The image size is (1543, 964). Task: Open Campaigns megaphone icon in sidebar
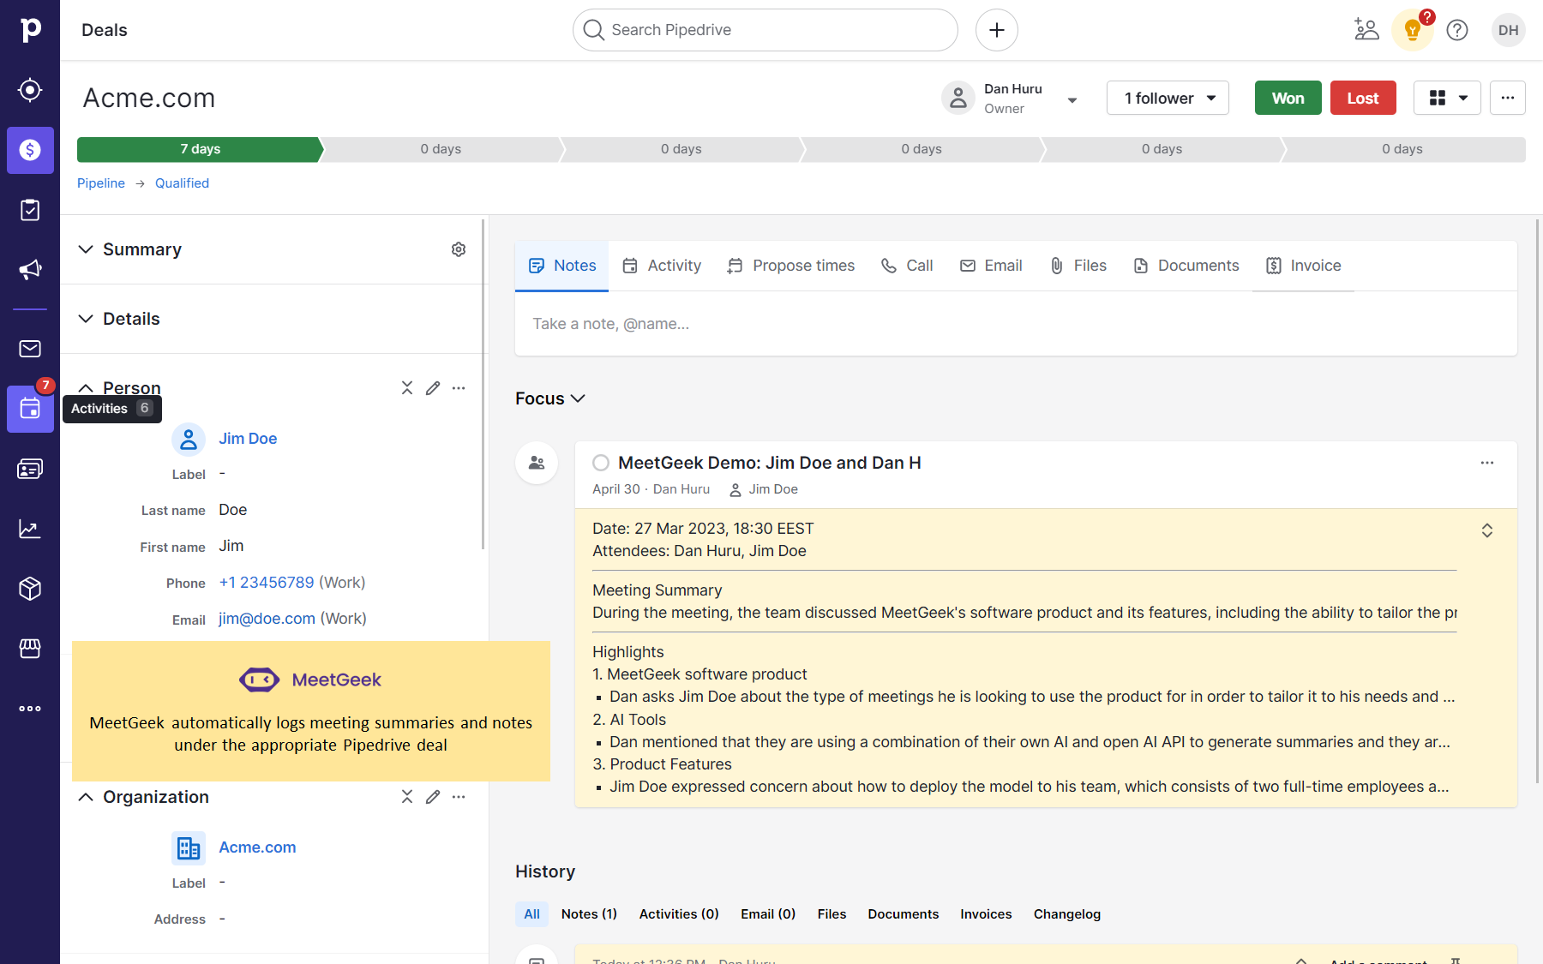(30, 270)
